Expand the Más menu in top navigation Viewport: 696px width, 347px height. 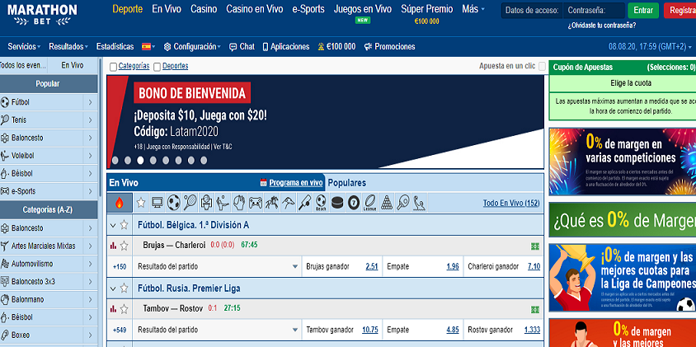[473, 9]
